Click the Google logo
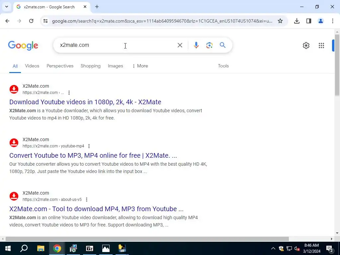 click(x=23, y=45)
